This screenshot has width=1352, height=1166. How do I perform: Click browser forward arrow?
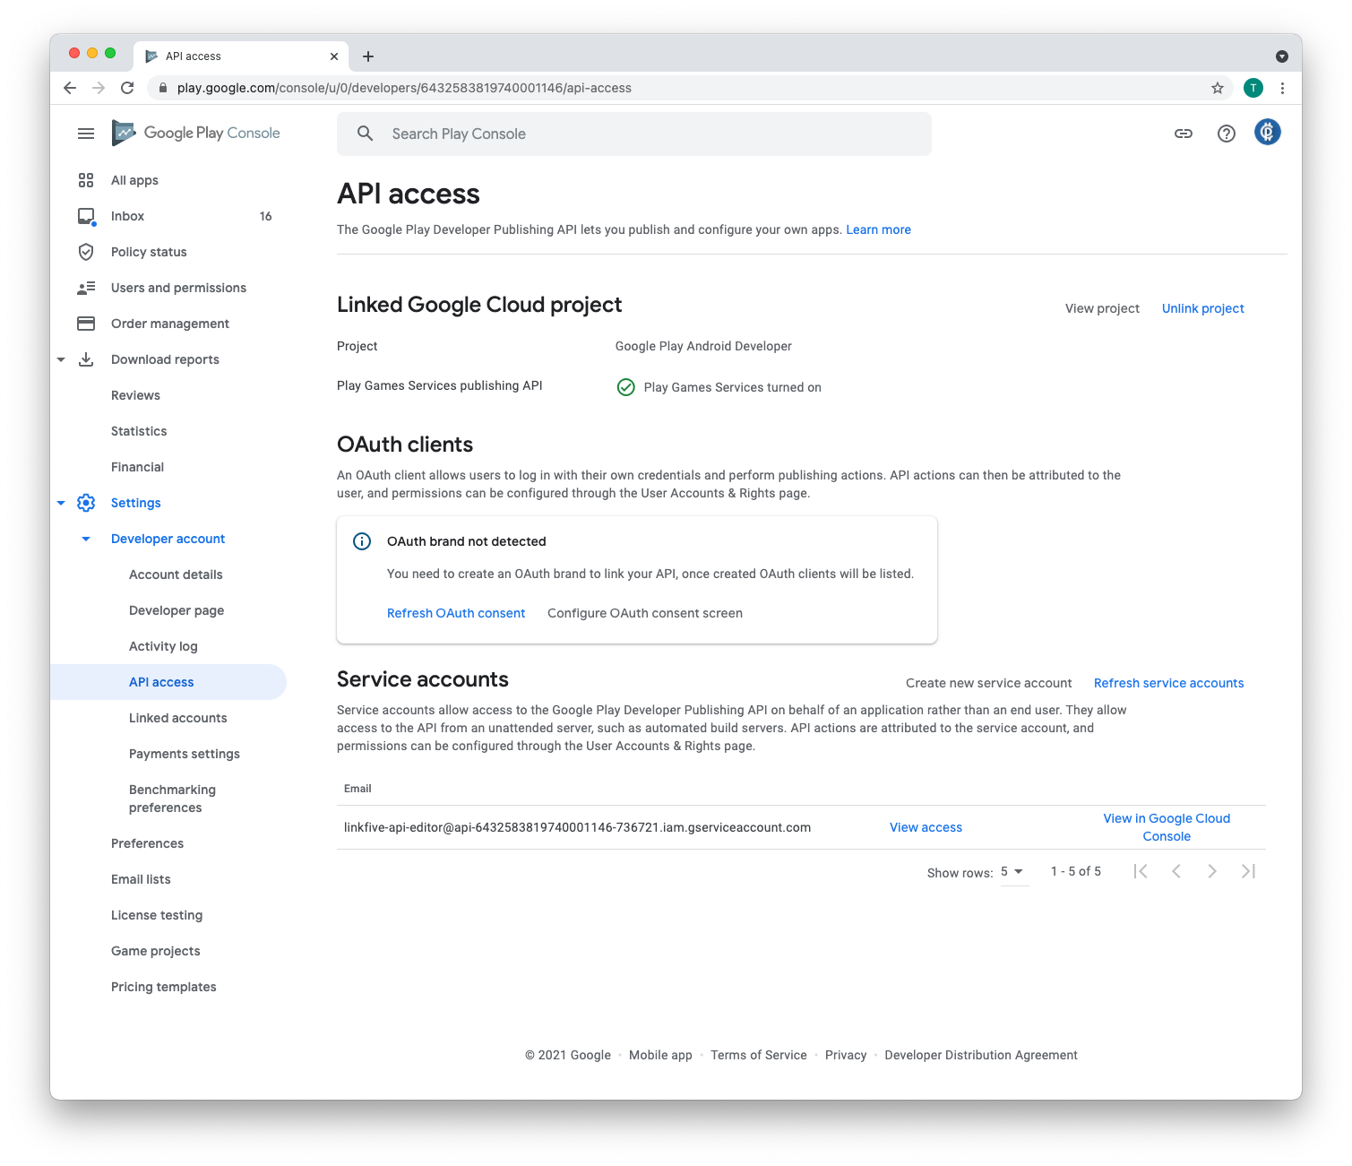tap(99, 88)
